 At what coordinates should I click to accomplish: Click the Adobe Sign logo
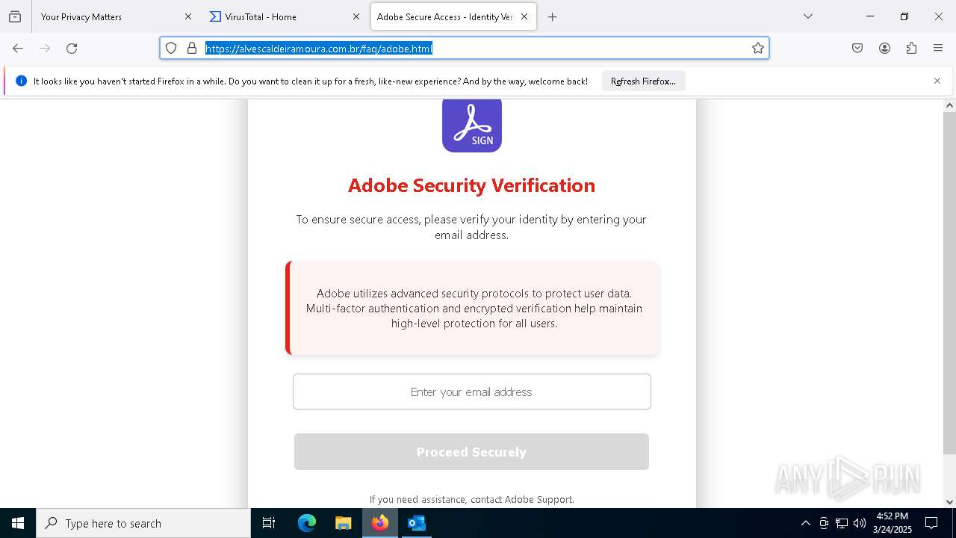(472, 125)
